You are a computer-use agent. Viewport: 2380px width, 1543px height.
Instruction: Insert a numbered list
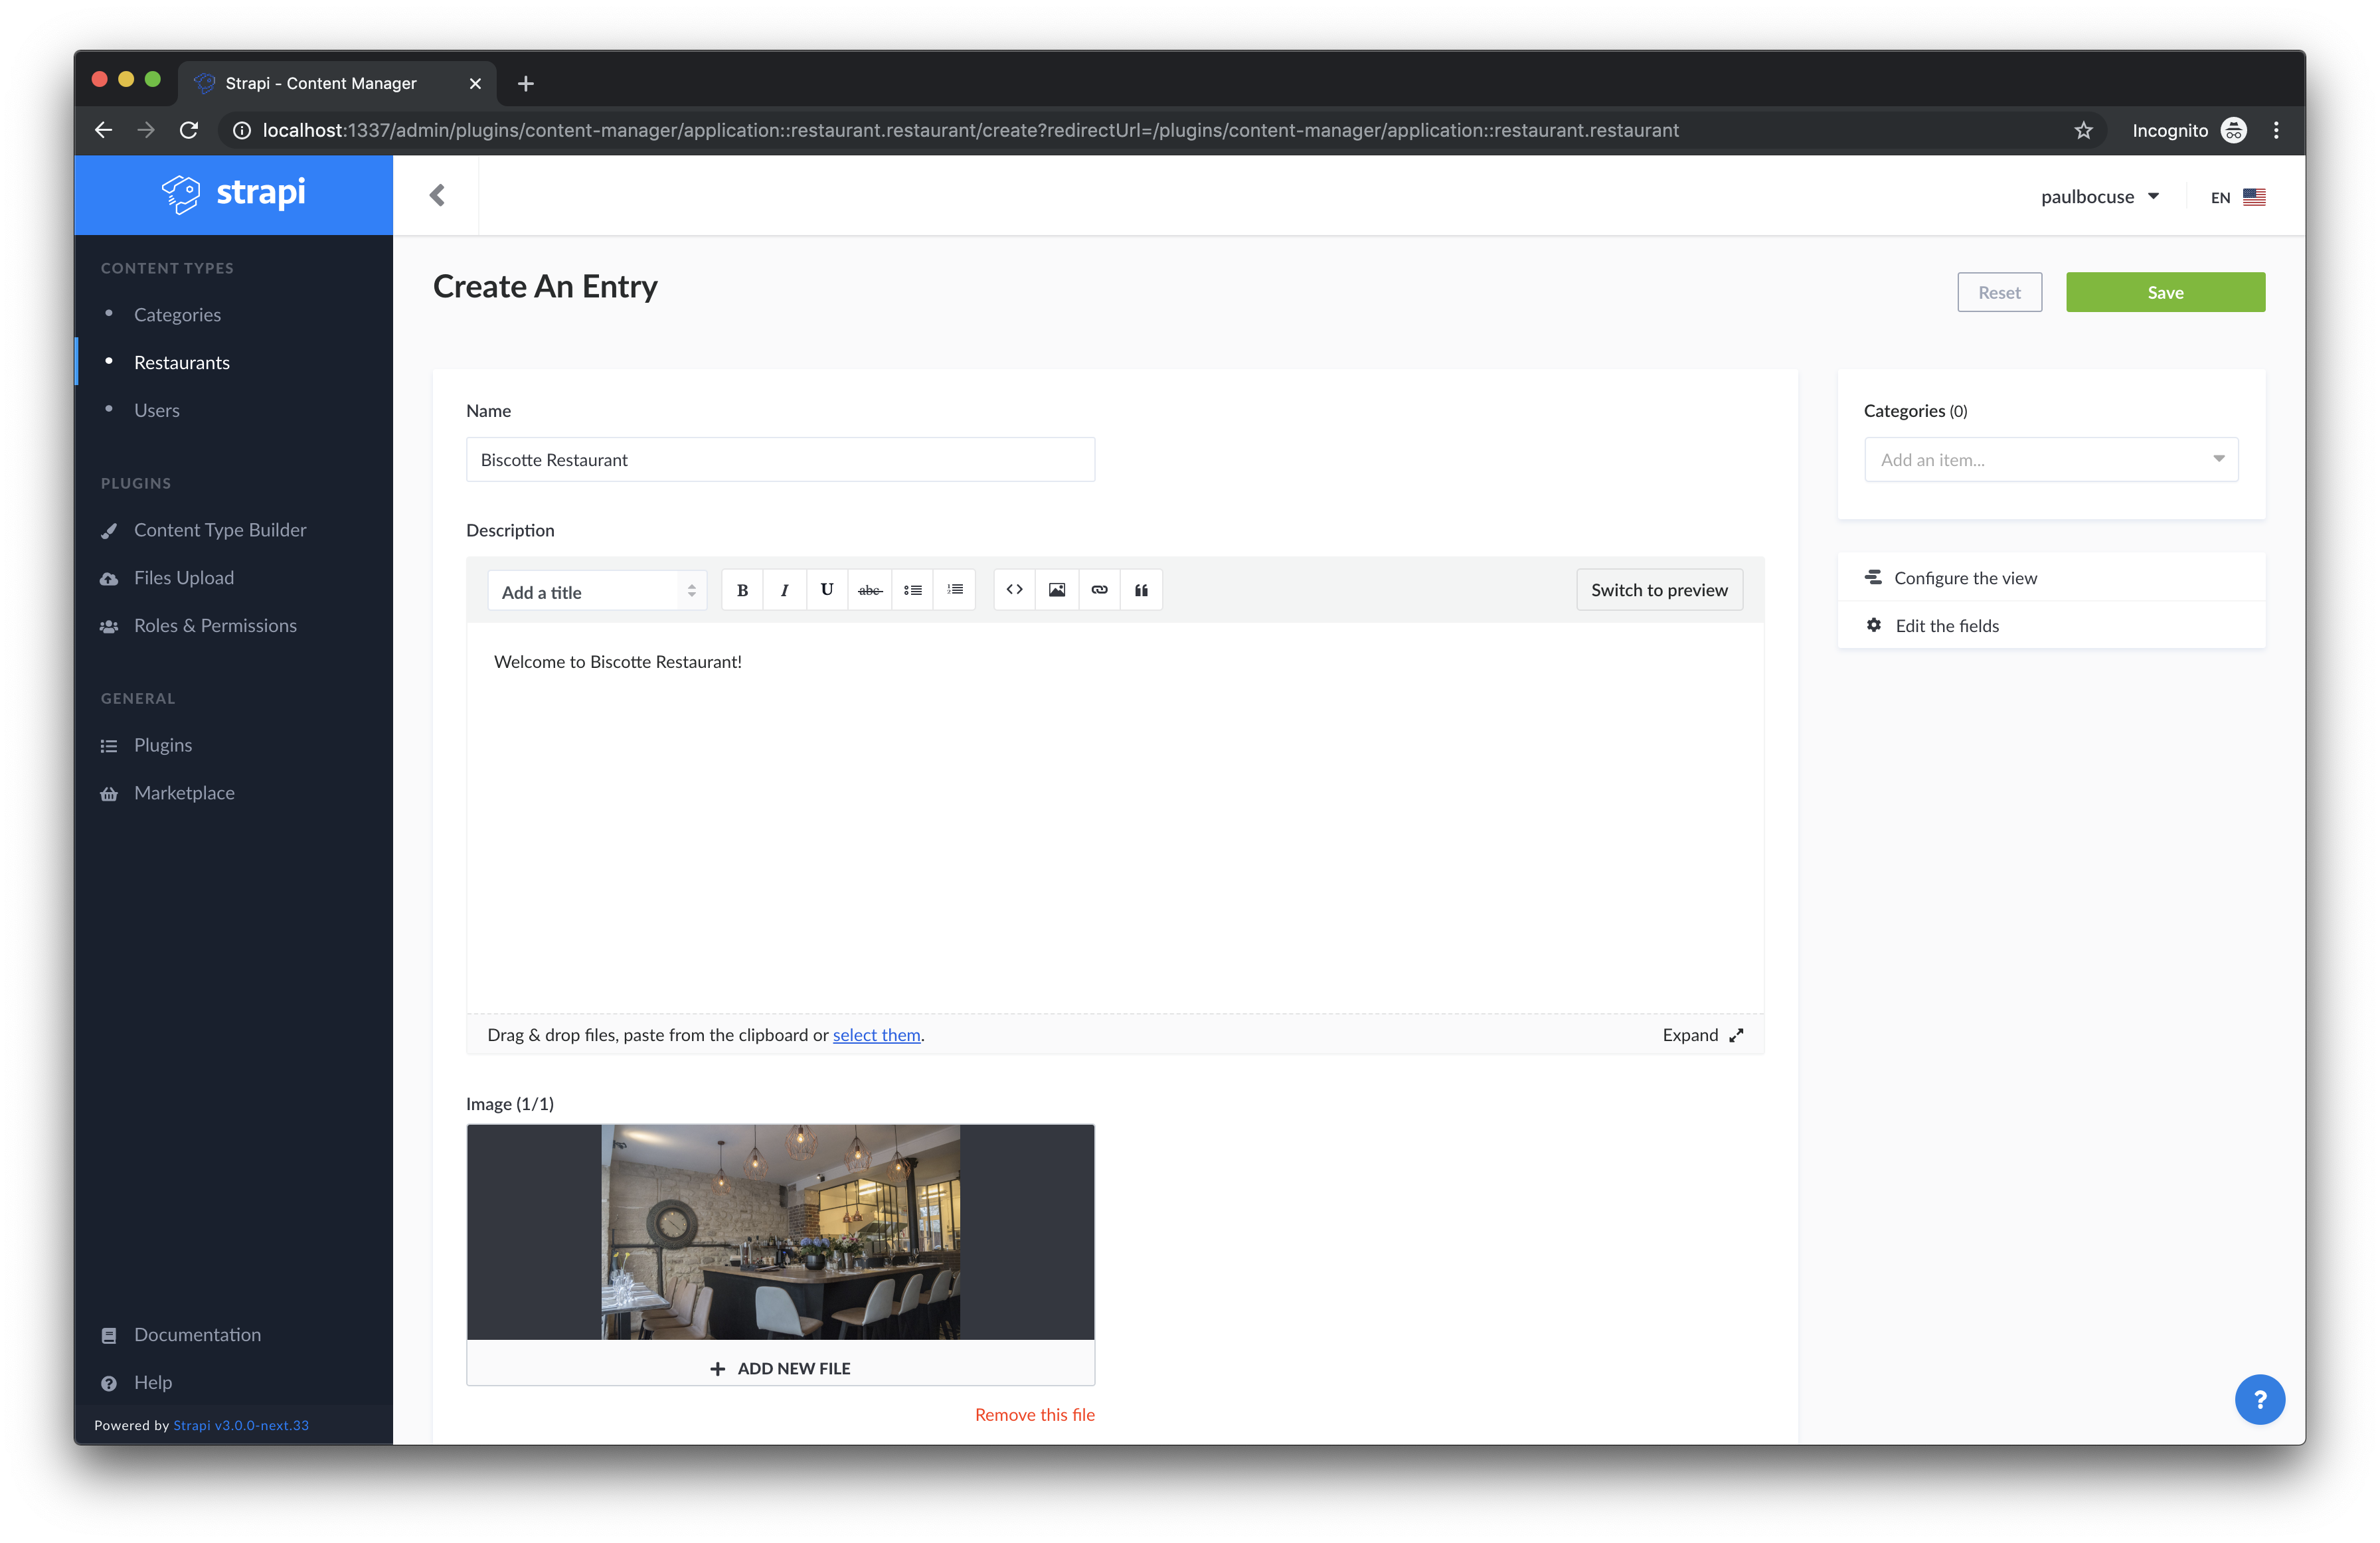pyautogui.click(x=955, y=590)
